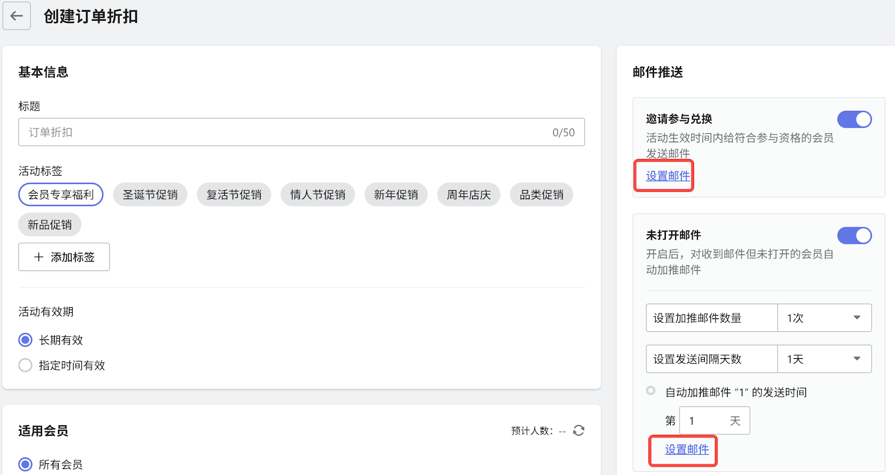
Task: Select 所有会员 radio button
Action: pos(26,464)
